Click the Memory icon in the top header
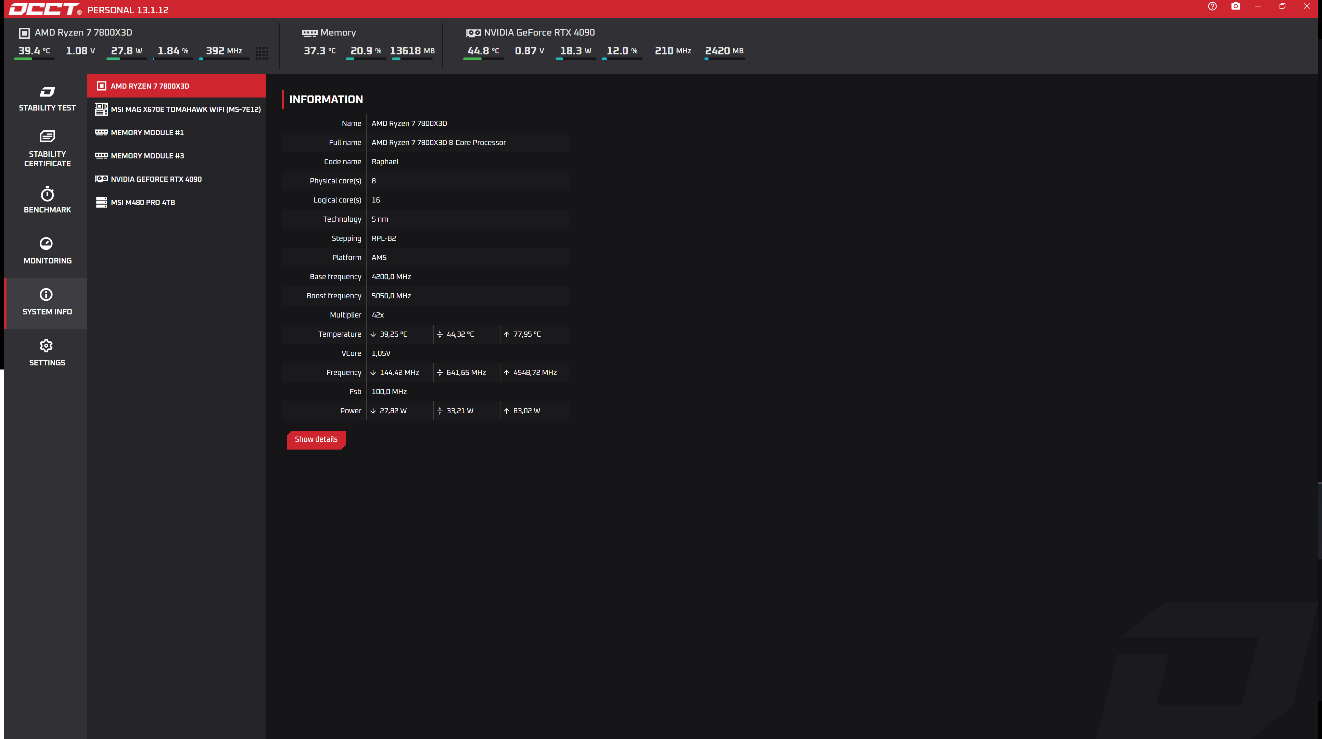 309,33
